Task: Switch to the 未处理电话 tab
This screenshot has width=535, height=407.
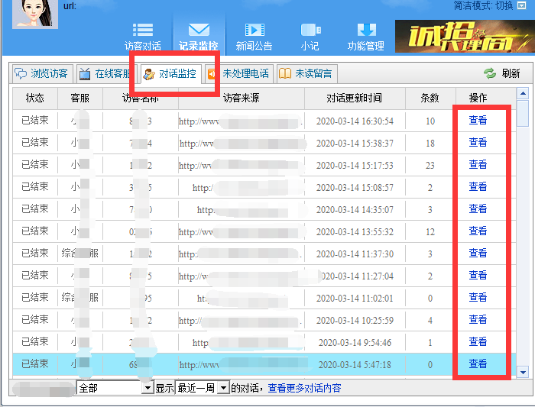Action: [x=239, y=73]
